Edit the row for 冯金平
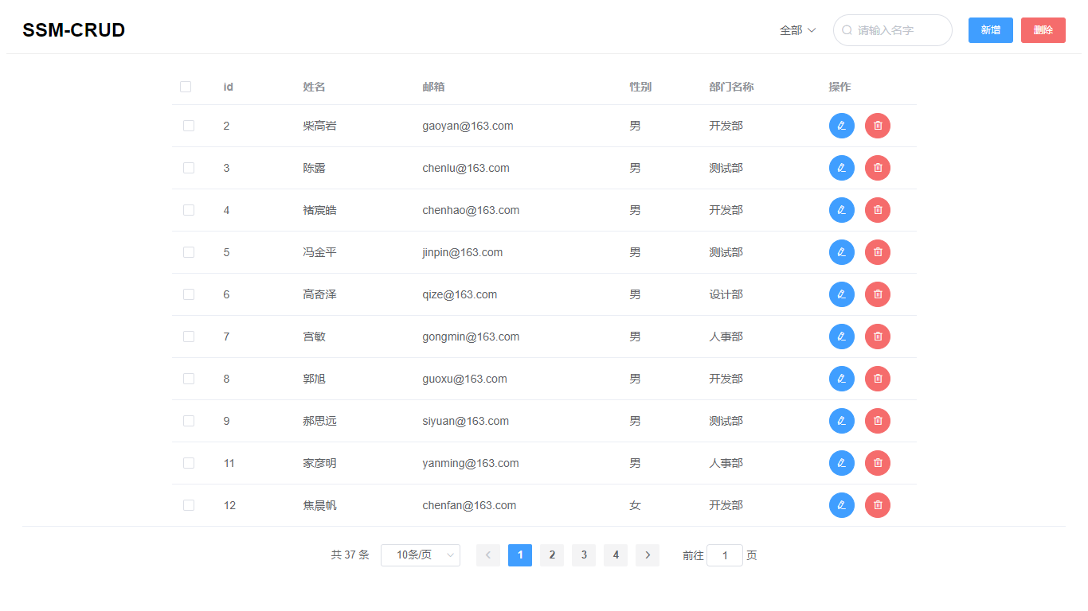Viewport: 1088px width, 611px height. click(x=842, y=252)
